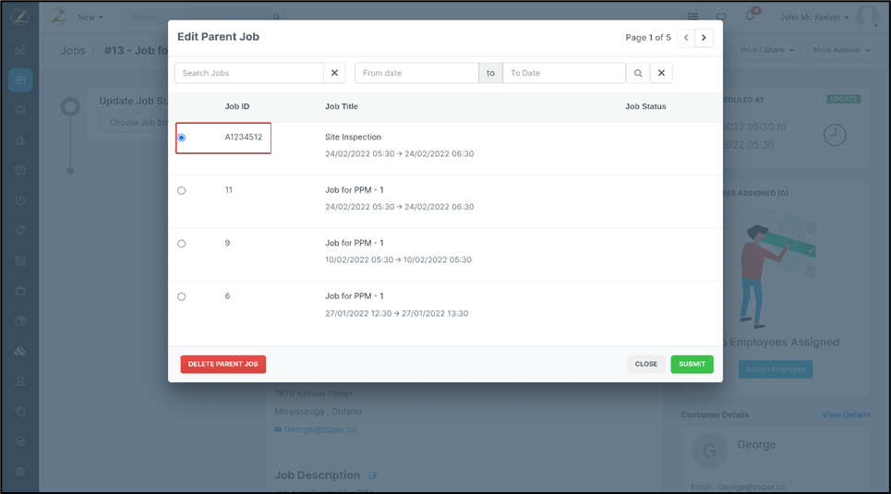The height and width of the screenshot is (494, 891).
Task: Click the edit icon beside Job Description
Action: coord(374,476)
